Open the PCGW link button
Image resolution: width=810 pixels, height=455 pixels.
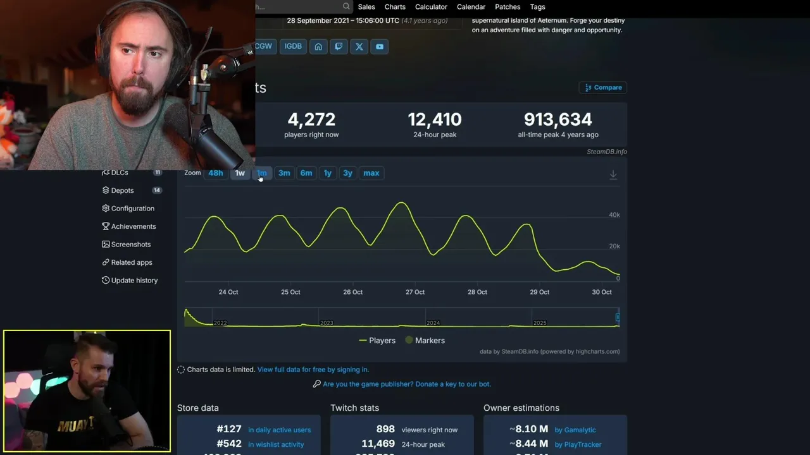coord(265,46)
